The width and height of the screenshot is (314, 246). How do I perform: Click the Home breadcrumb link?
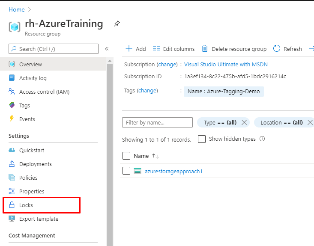click(x=17, y=9)
